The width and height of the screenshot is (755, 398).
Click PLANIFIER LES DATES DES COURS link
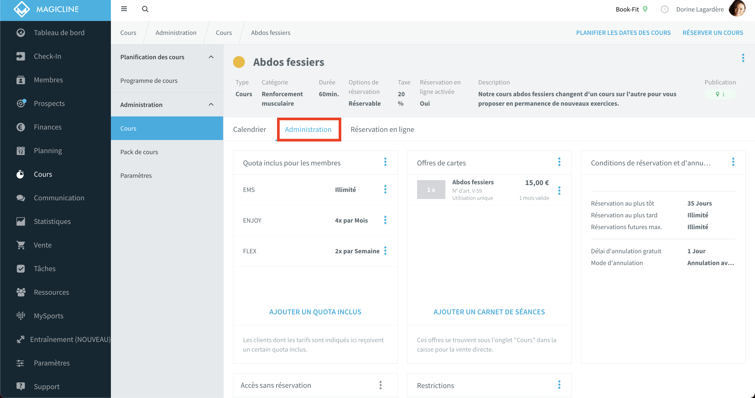(623, 33)
